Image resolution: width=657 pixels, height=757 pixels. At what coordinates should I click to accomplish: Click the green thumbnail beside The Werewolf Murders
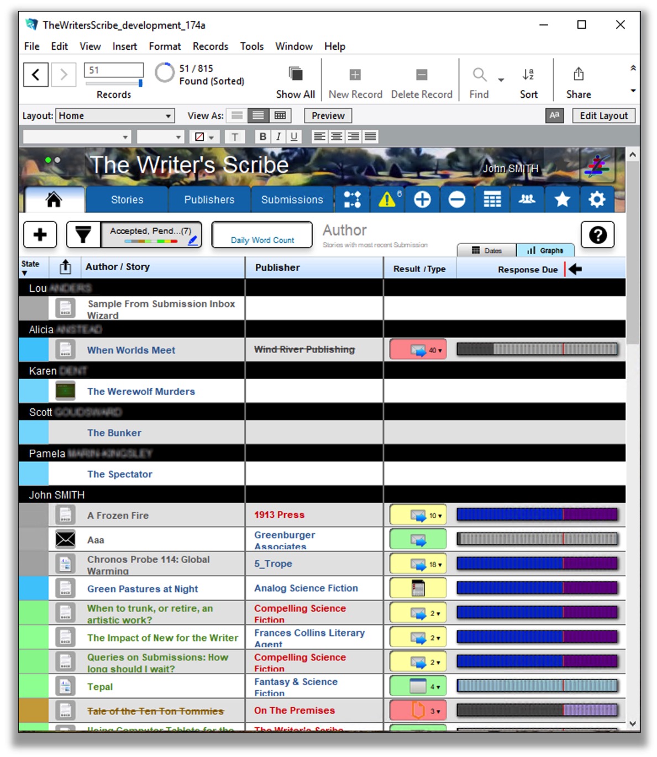pyautogui.click(x=65, y=391)
